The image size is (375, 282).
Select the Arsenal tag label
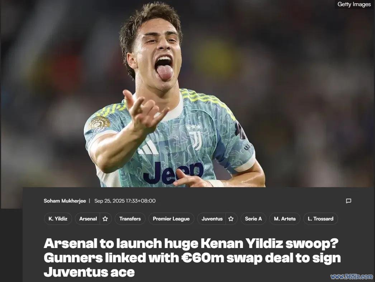click(x=88, y=219)
